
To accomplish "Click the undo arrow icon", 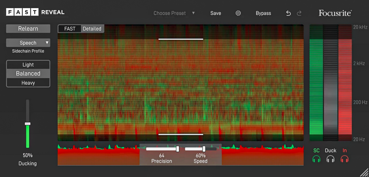I will click(x=288, y=13).
